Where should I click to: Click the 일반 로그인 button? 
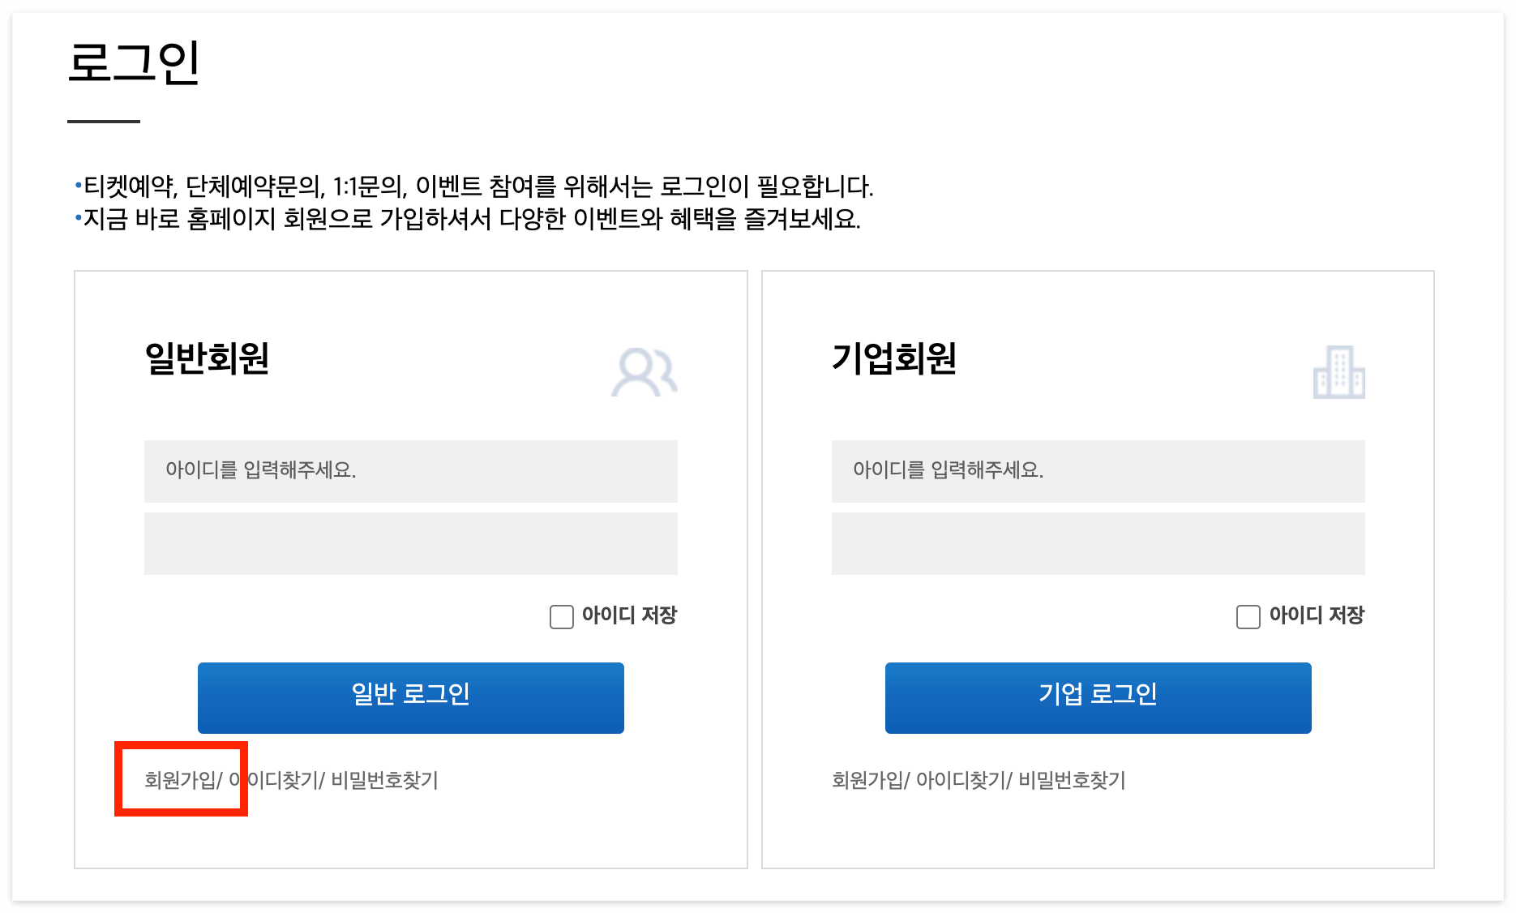point(410,697)
